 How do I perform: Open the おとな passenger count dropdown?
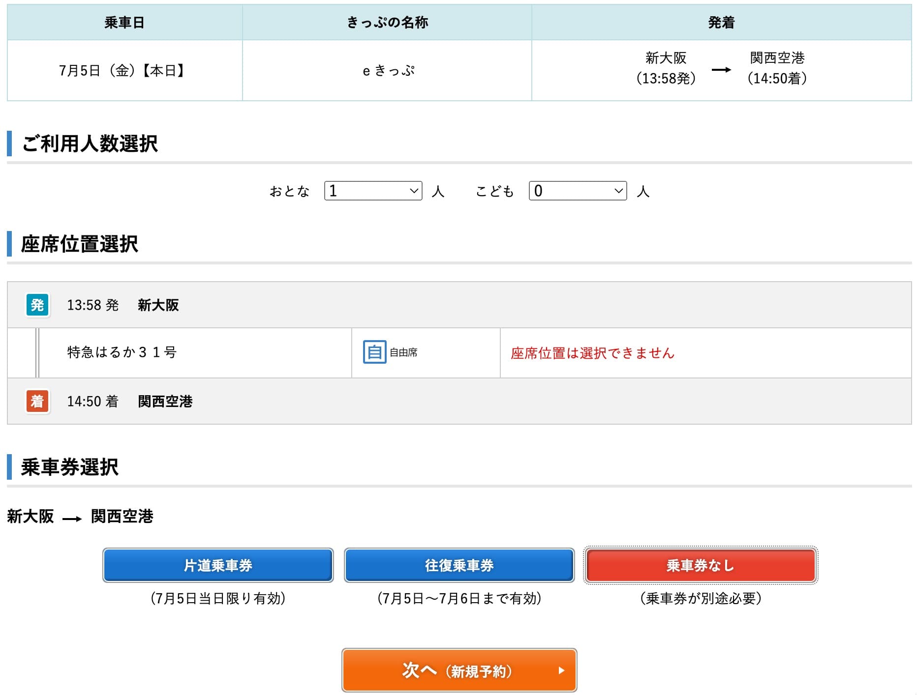(373, 191)
